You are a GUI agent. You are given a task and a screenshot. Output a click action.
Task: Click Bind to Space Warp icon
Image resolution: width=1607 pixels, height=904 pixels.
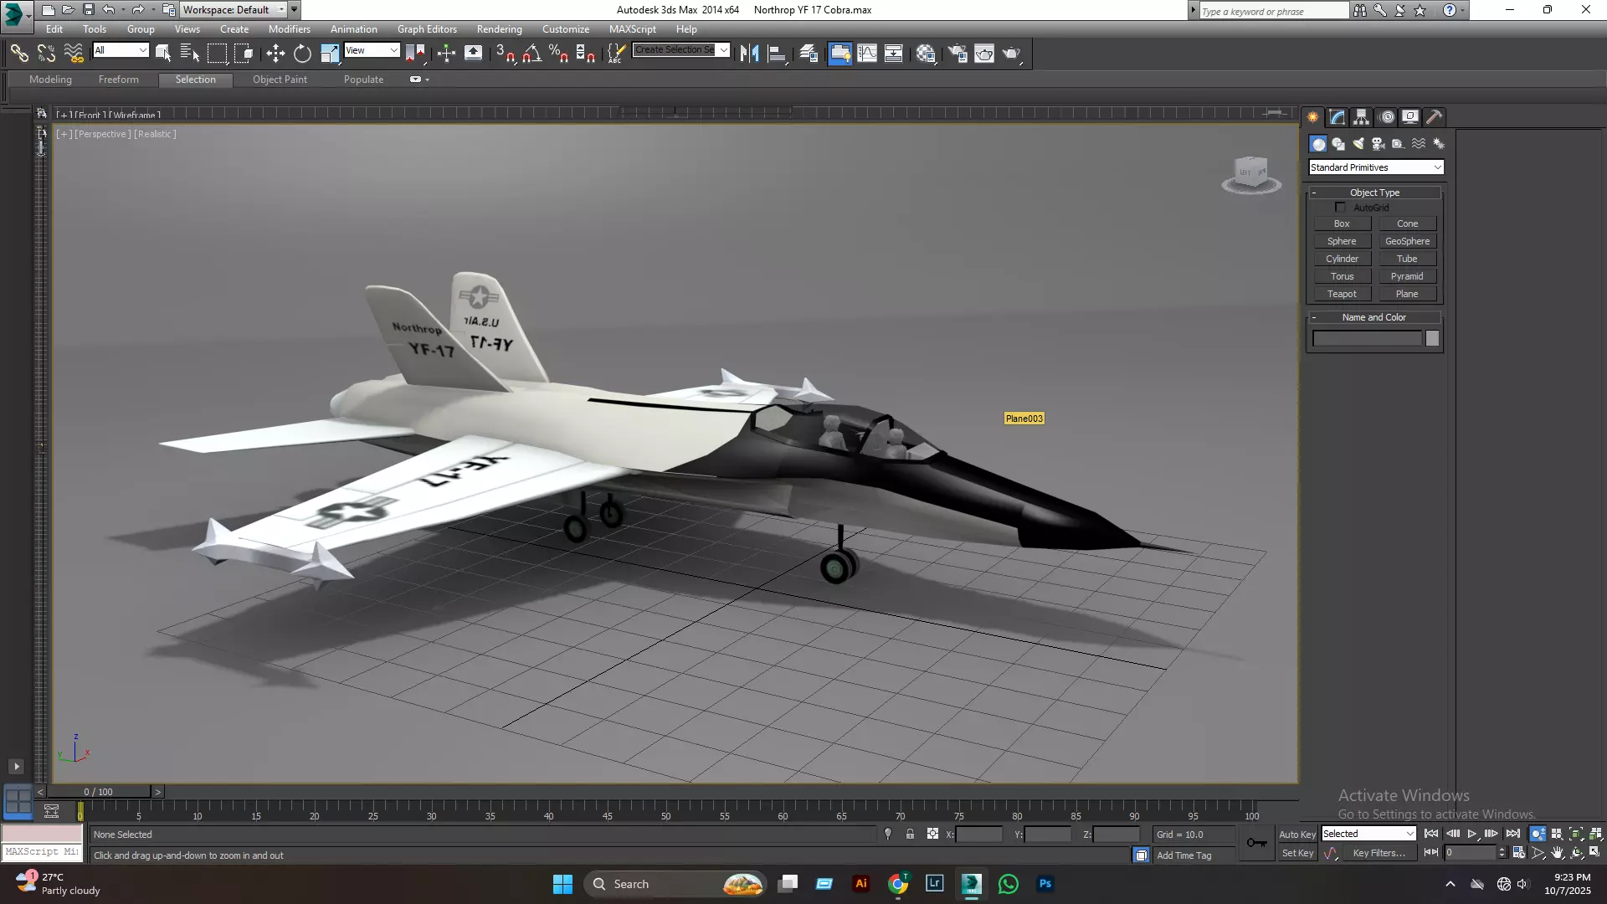pyautogui.click(x=74, y=54)
